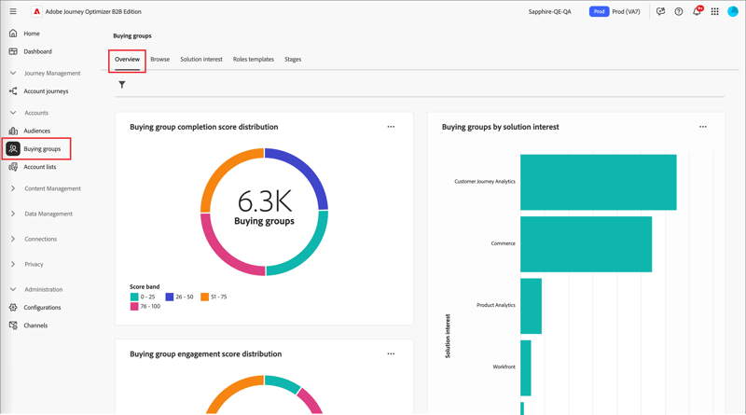Viewport: 746px width, 415px height.
Task: Open the app switcher grid icon
Action: point(714,11)
